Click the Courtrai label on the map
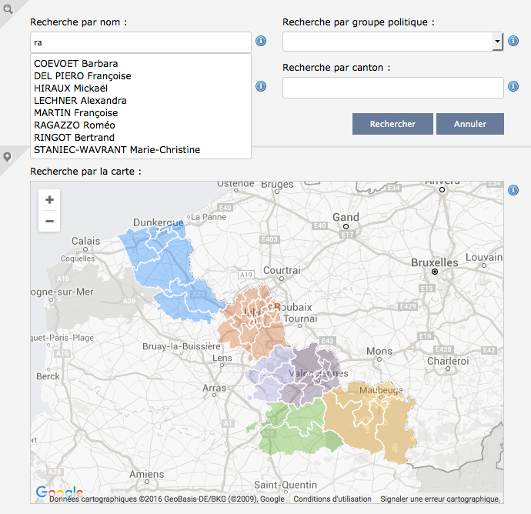 click(x=282, y=271)
